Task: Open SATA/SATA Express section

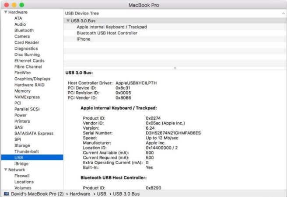Action: pyautogui.click(x=34, y=133)
